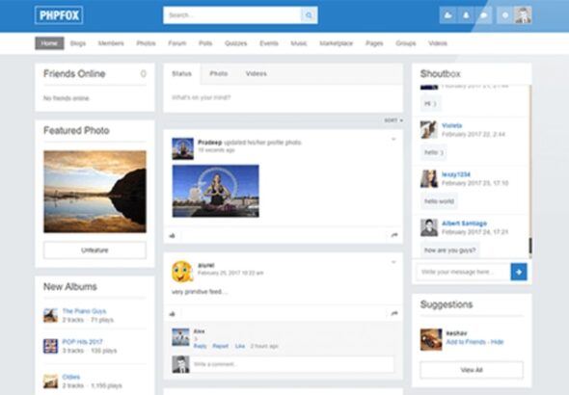This screenshot has height=395, width=569.
Task: Go to the Home menu item
Action: 49,43
